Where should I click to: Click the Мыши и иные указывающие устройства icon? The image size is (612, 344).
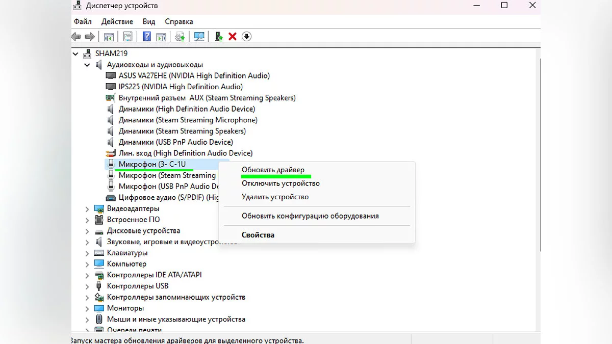99,320
